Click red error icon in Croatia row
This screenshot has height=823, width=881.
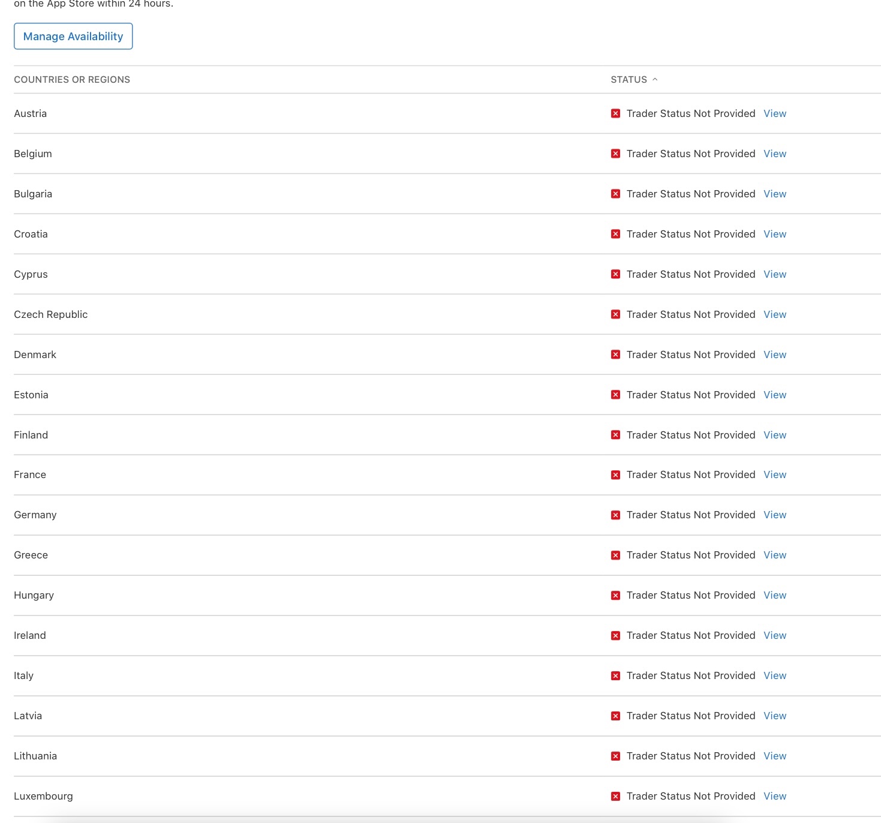tap(615, 234)
